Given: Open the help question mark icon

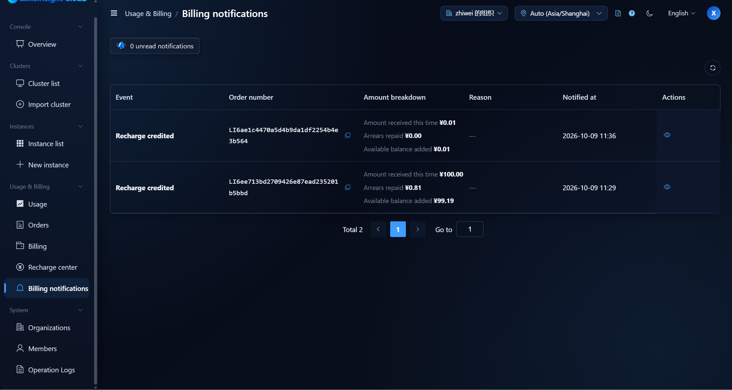Looking at the screenshot, I should click(632, 13).
